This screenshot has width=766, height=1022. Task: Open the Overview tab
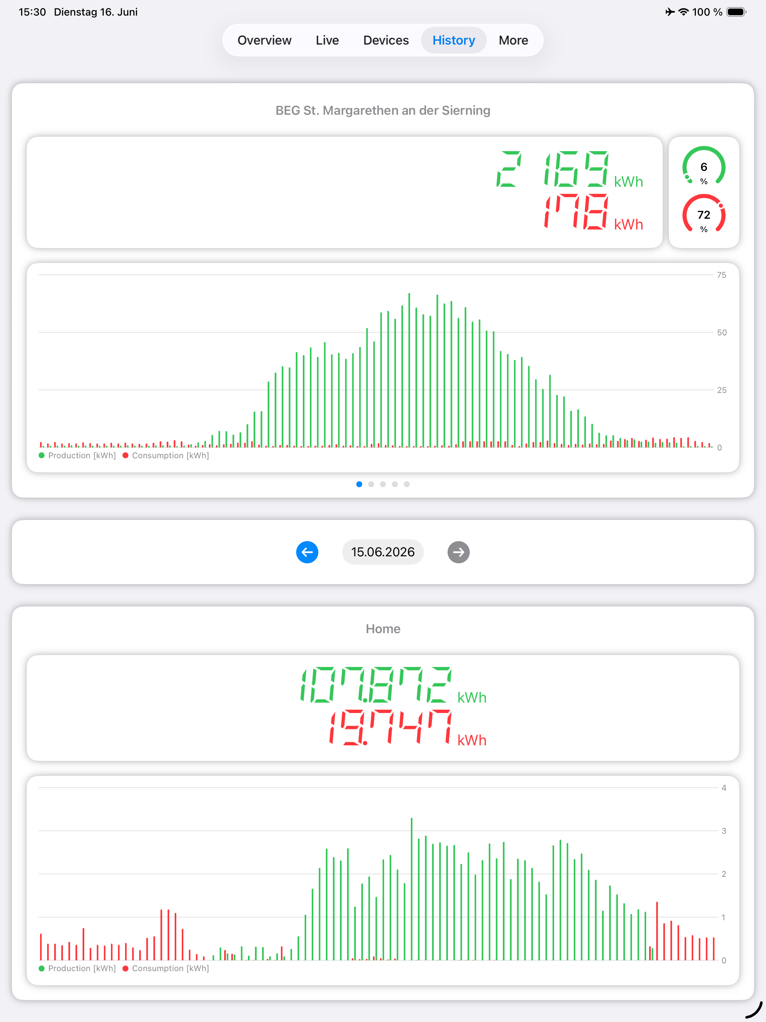coord(264,40)
